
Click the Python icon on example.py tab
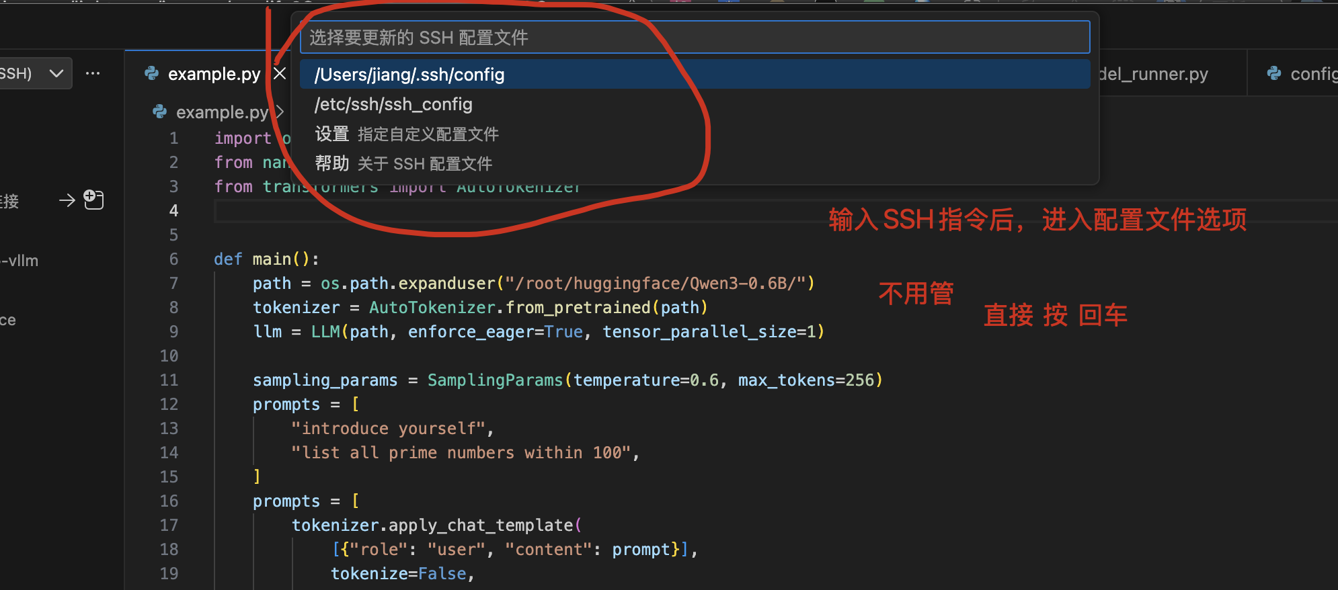152,73
